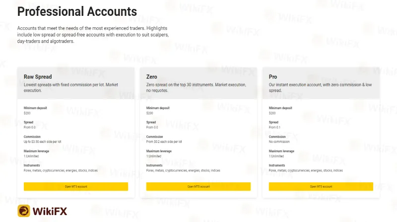Open MT5 account for Pro
Screen dimensions: 397x222
[321, 187]
